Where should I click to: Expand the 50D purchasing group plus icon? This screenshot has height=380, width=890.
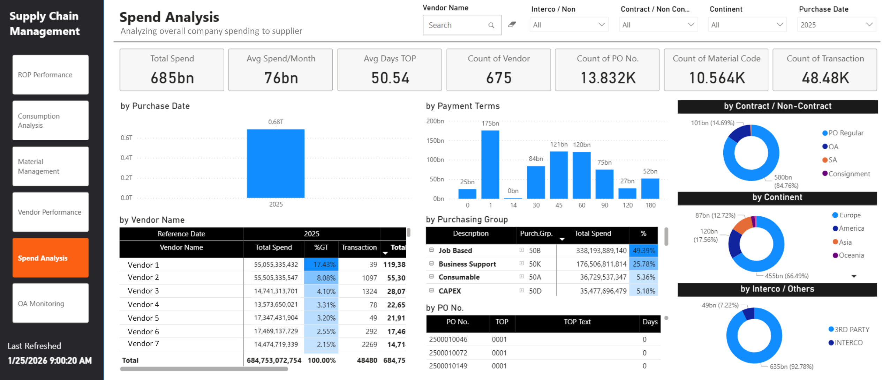click(x=522, y=290)
